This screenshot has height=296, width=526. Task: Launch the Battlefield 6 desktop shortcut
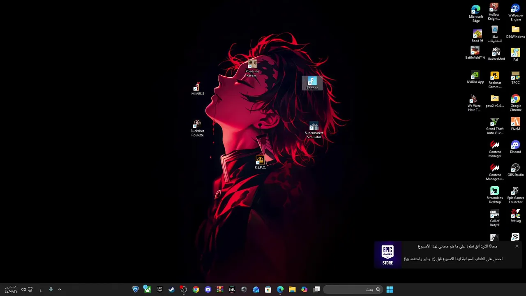(x=475, y=53)
